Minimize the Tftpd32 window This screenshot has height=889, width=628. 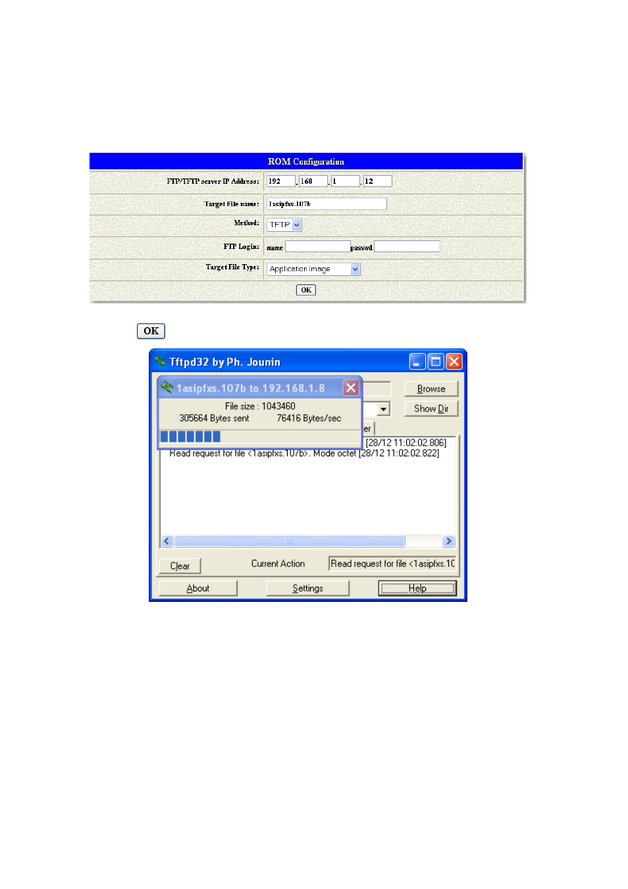pos(417,362)
